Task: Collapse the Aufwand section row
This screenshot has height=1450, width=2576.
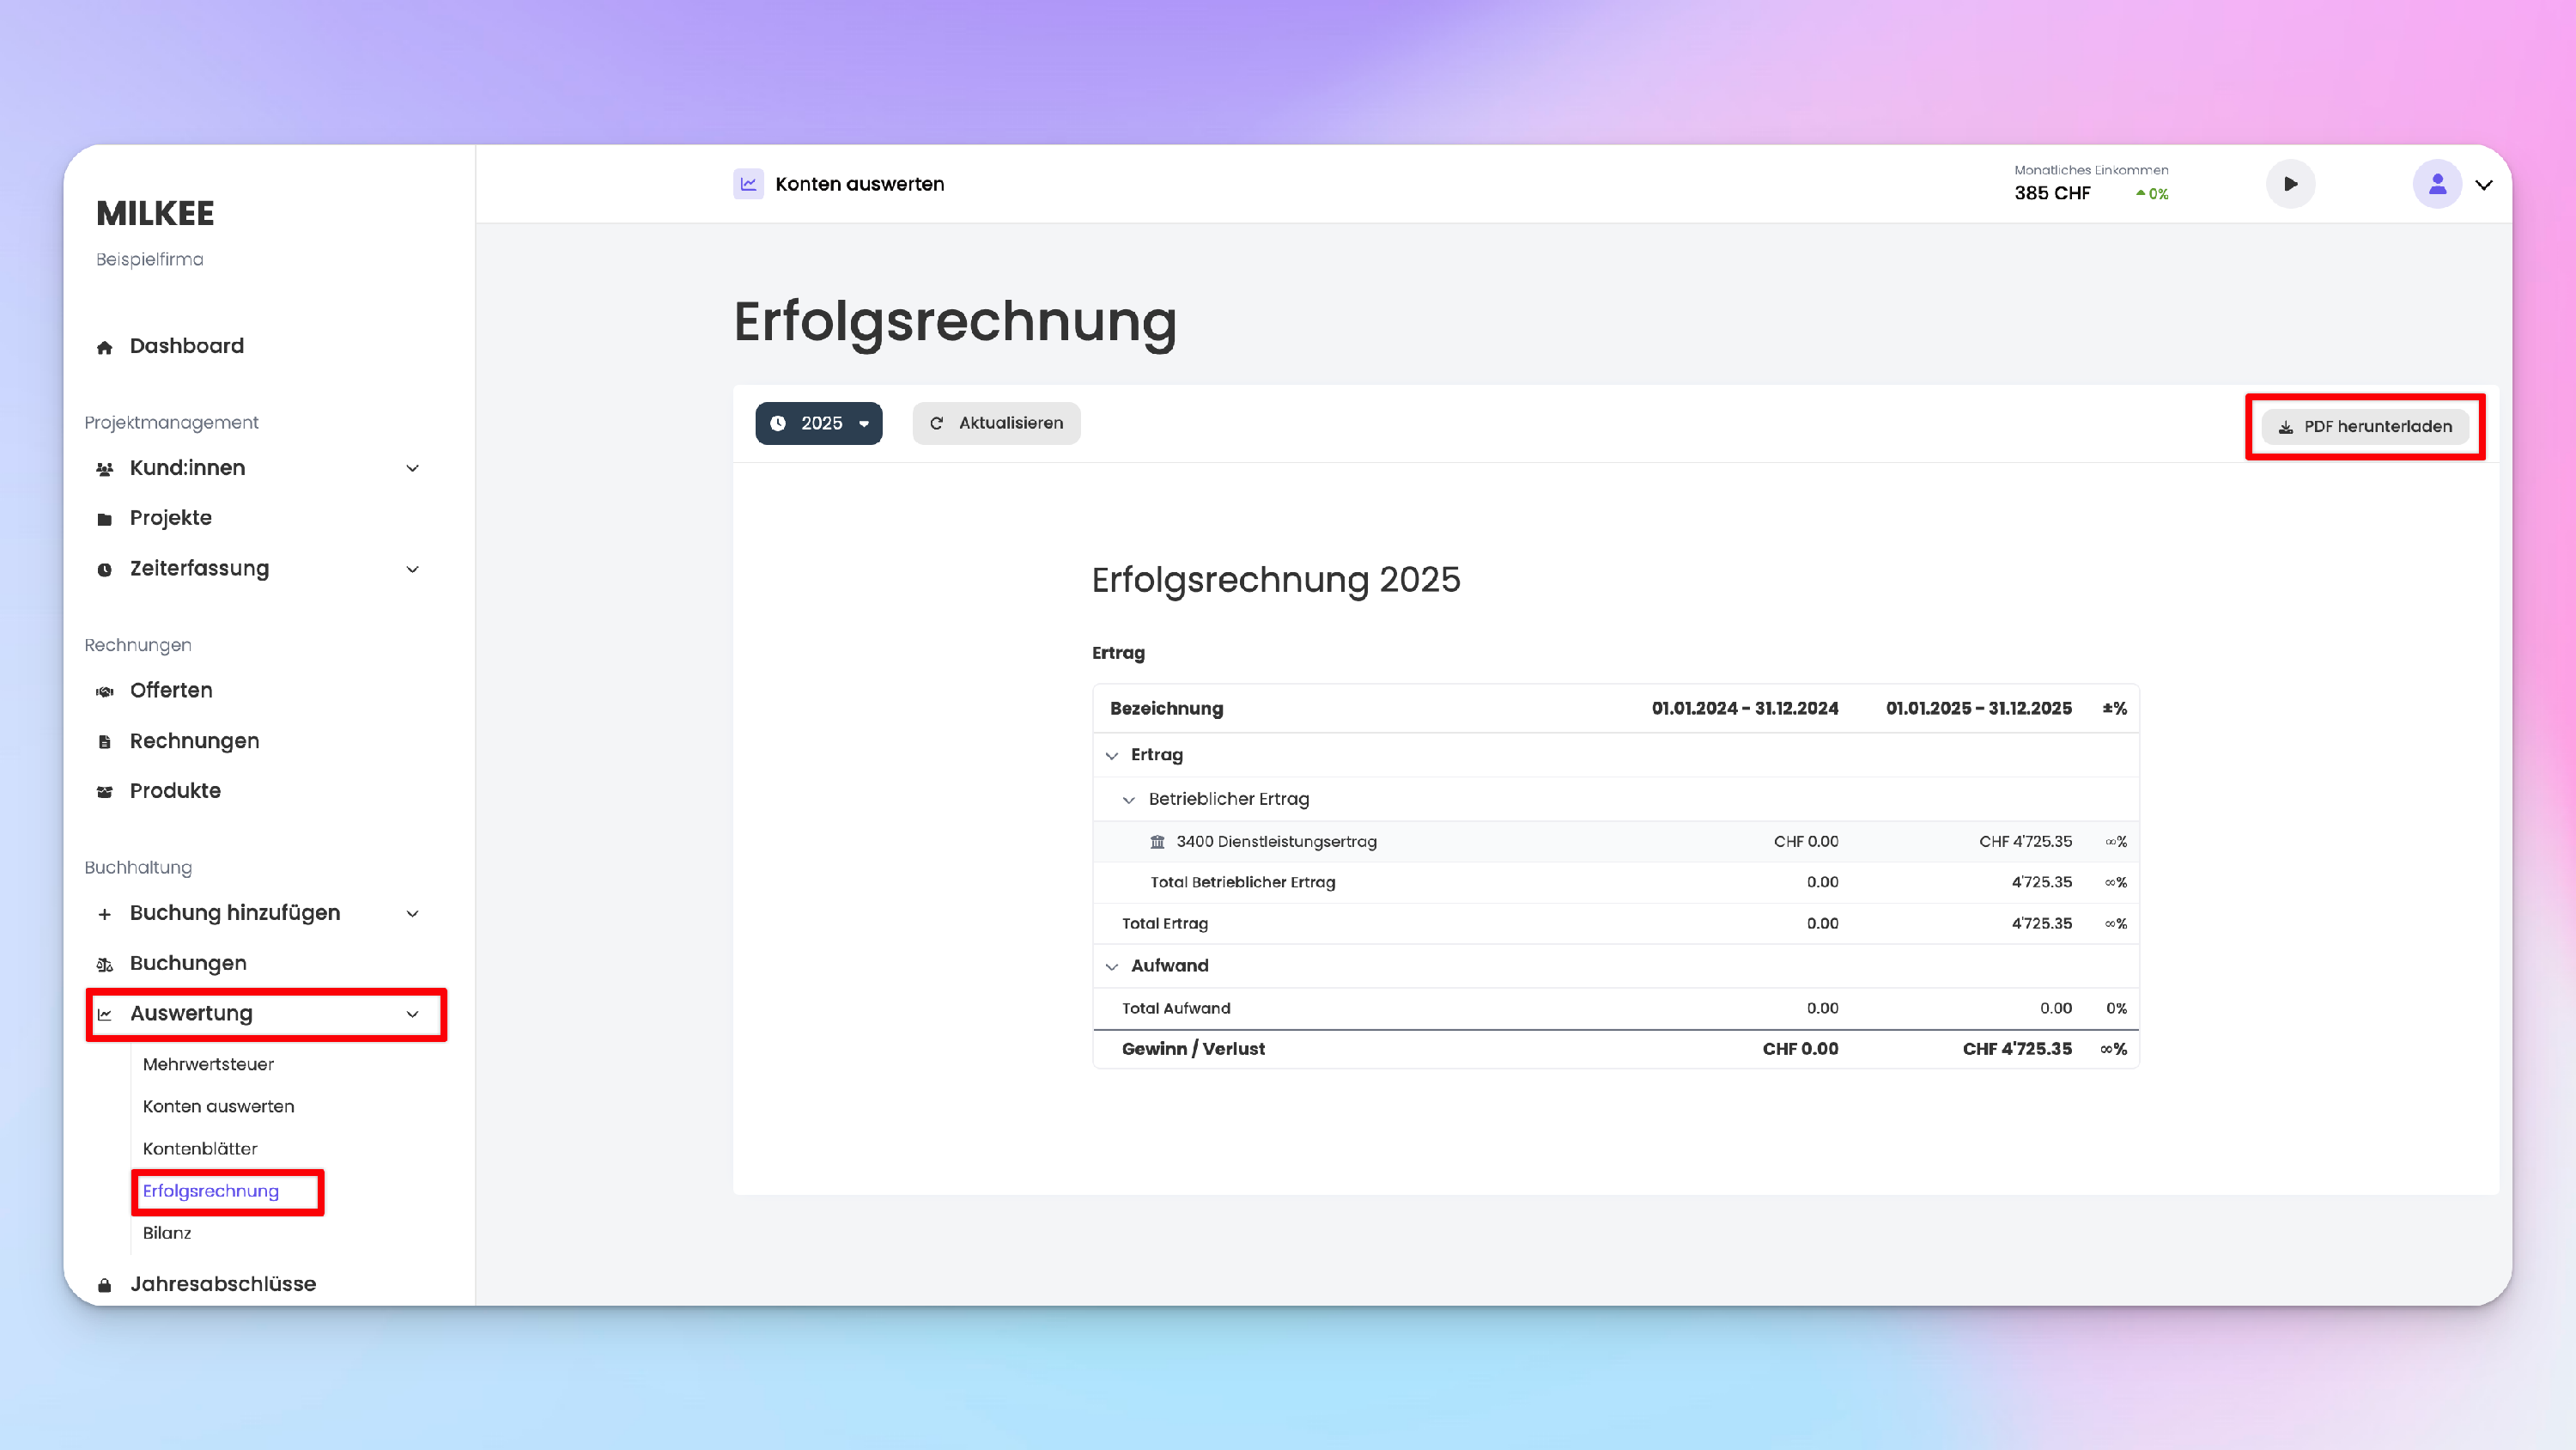Action: click(x=1112, y=966)
